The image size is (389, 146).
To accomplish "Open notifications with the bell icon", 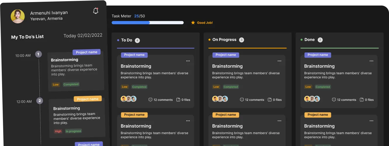I will 95,11.
